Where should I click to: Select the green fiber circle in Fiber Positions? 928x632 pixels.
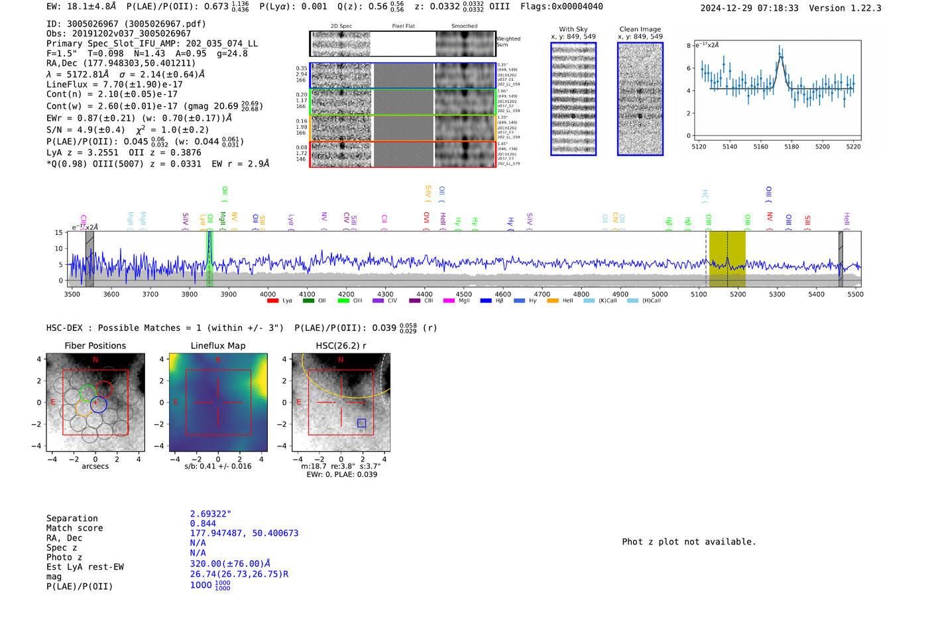[x=87, y=395]
